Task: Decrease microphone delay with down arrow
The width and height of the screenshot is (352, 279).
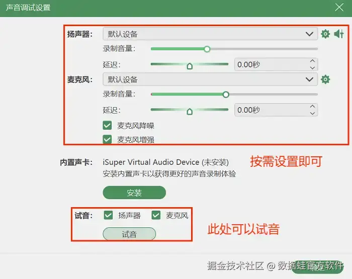Action: click(x=312, y=113)
